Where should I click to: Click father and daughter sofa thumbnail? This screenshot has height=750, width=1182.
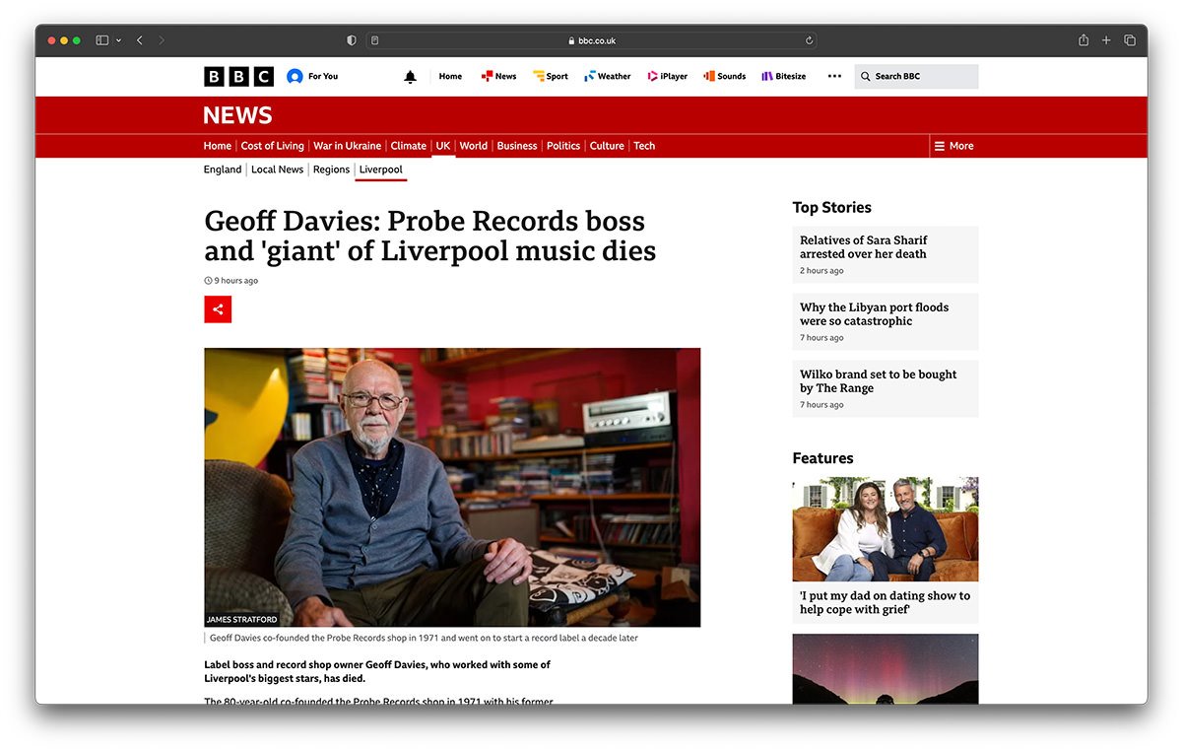coord(886,529)
